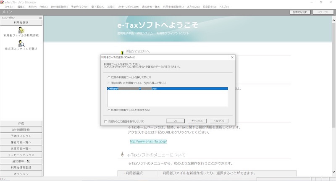Expand the 納付情報登録 sidebar section
Image resolution: width=336 pixels, height=181 pixels.
click(21, 130)
